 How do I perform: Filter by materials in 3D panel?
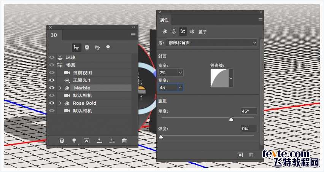point(97,48)
